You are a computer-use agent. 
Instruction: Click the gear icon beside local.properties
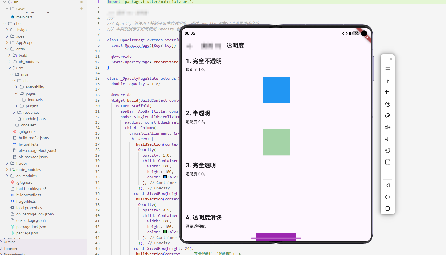(x=12, y=208)
